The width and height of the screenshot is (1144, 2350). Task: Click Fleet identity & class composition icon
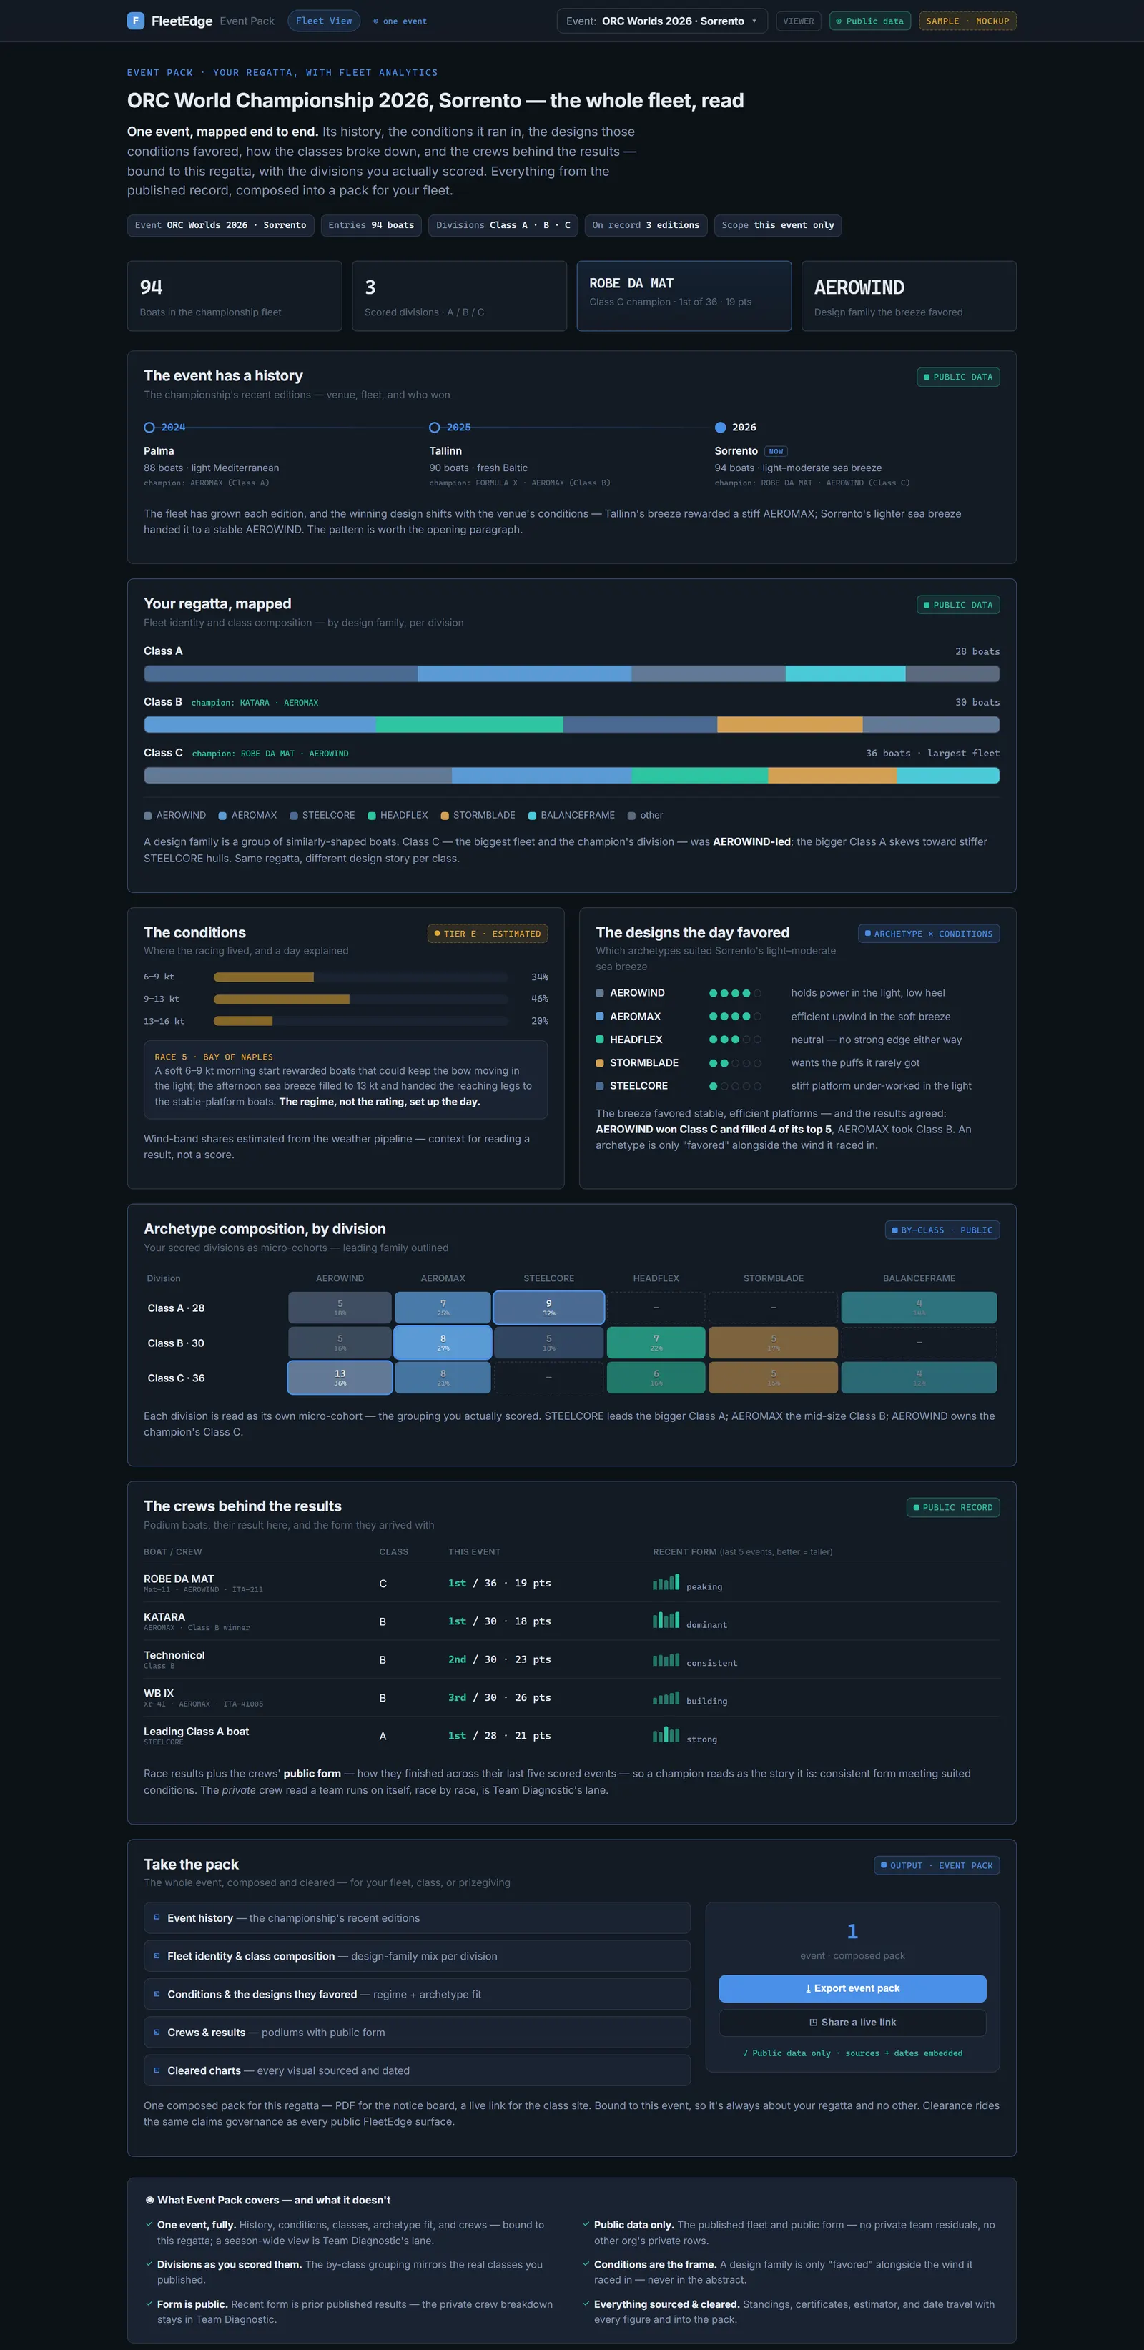point(157,1956)
